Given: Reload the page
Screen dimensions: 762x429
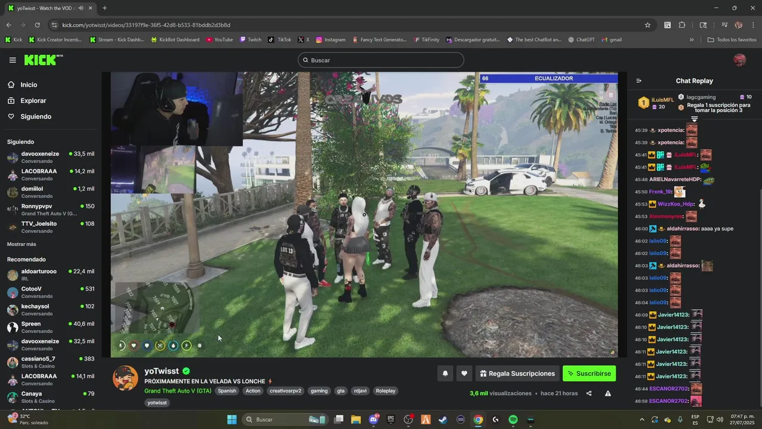Looking at the screenshot, I should coord(37,25).
